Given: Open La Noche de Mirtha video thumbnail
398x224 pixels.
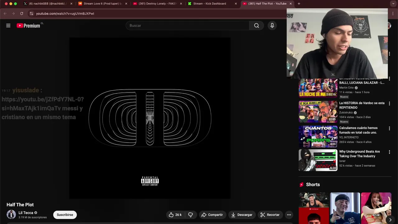Looking at the screenshot, I should tap(318, 88).
